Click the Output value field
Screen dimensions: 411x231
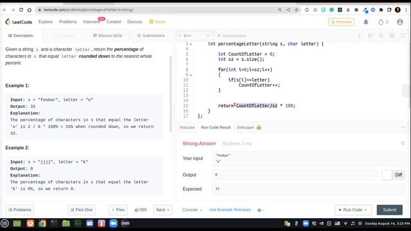[295, 175]
